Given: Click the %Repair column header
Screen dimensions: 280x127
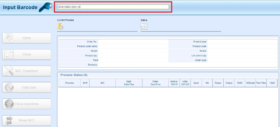Looking at the screenshot, I should click(x=250, y=83).
